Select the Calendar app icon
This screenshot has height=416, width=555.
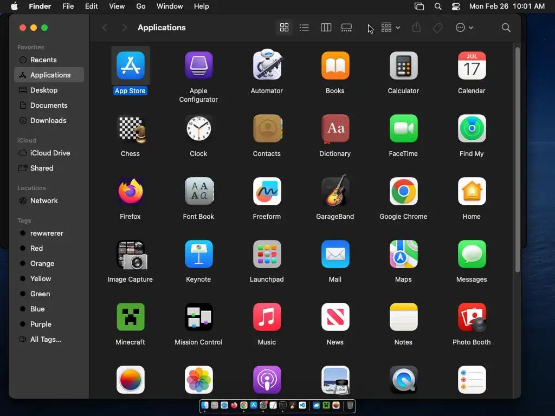(x=472, y=66)
